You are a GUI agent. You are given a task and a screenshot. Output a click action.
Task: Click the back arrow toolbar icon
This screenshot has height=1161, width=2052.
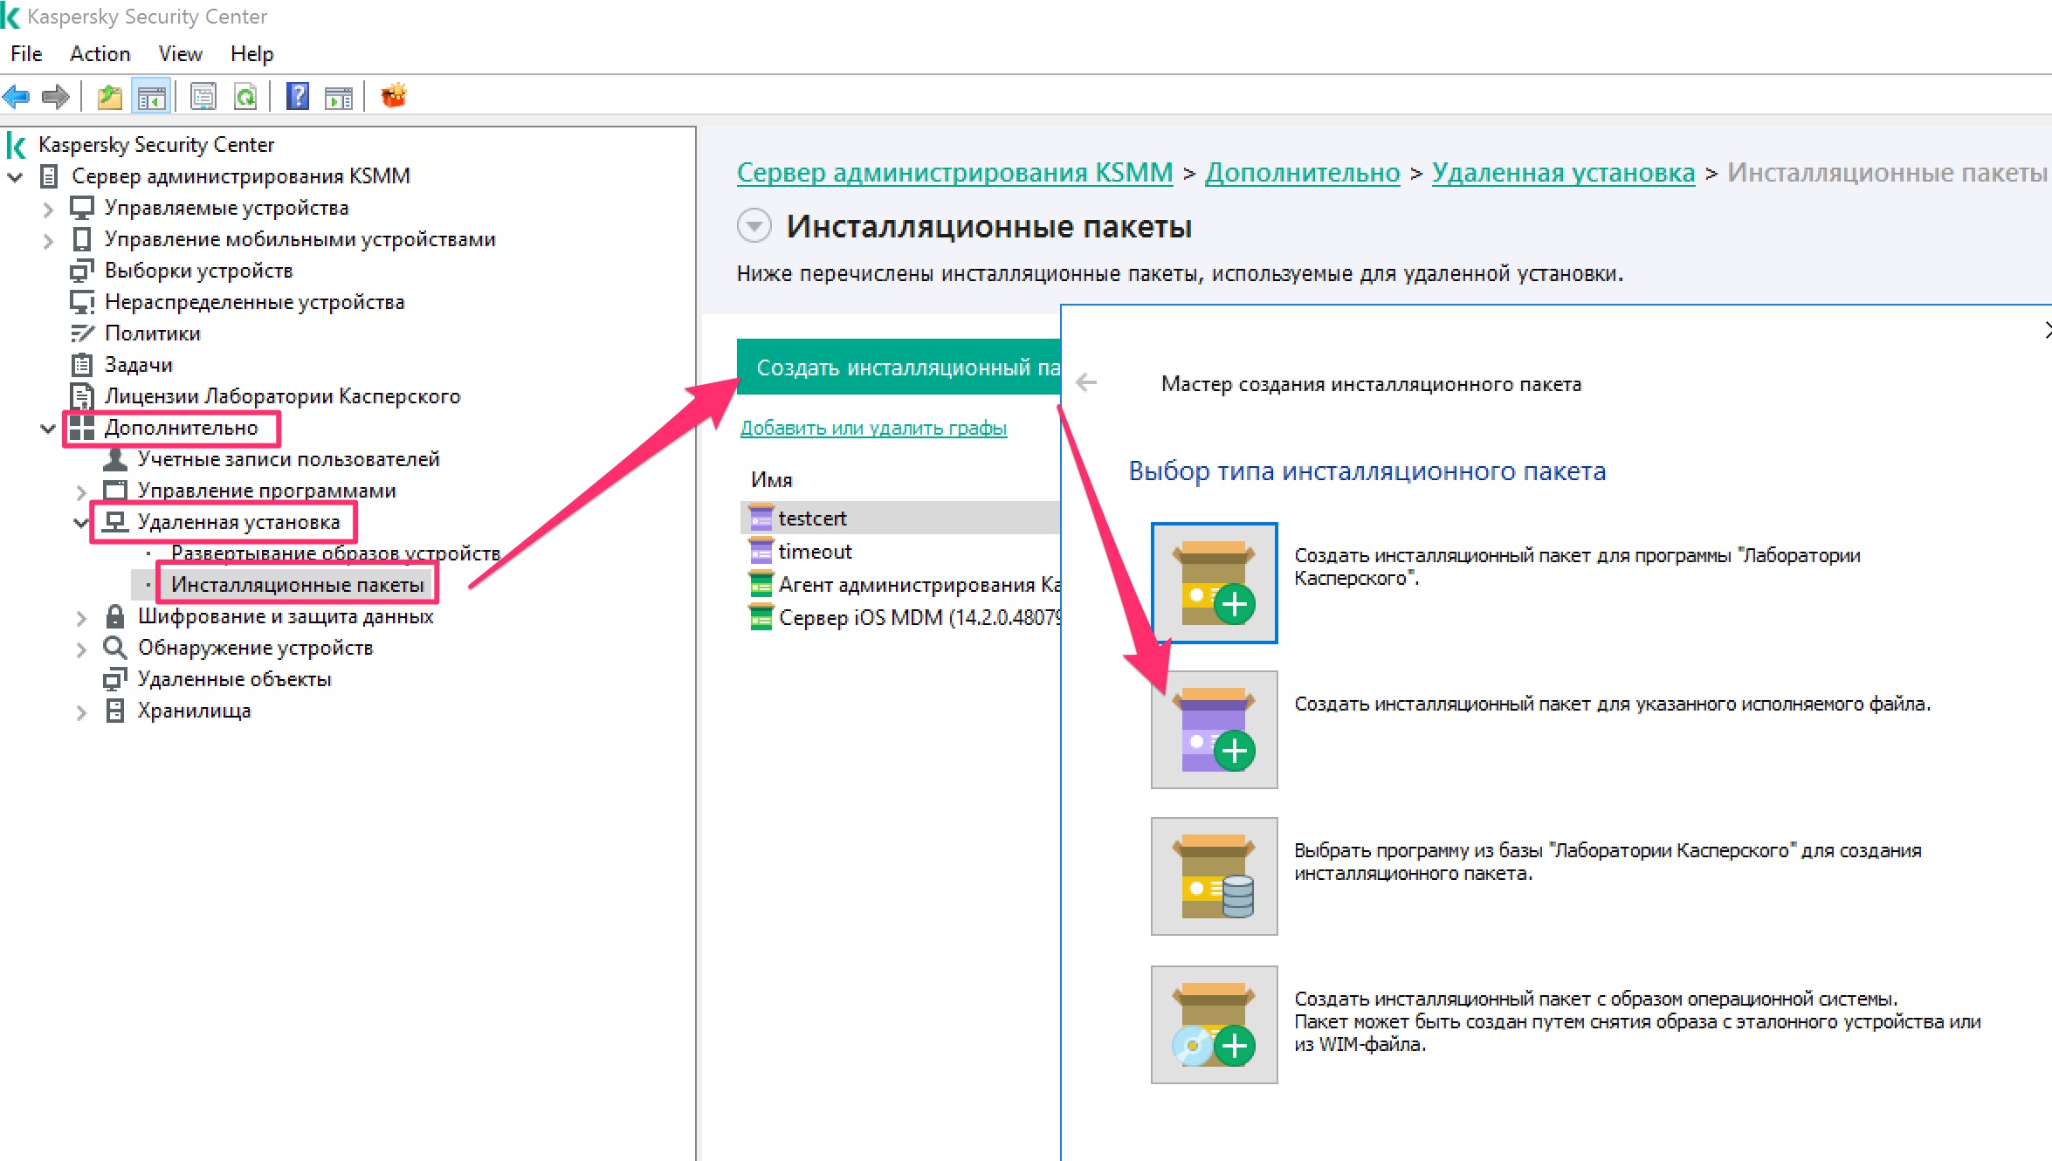click(17, 96)
